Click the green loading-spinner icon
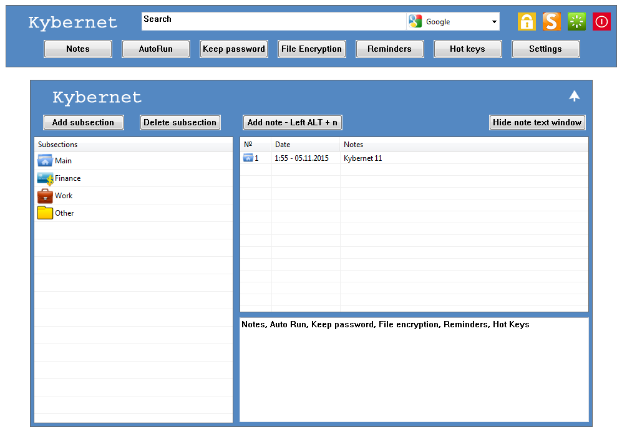The height and width of the screenshot is (432, 622). pyautogui.click(x=576, y=22)
